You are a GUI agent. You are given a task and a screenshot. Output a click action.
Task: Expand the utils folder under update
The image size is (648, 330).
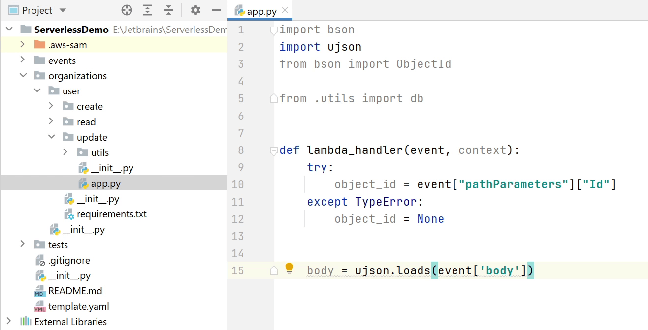[x=65, y=152]
